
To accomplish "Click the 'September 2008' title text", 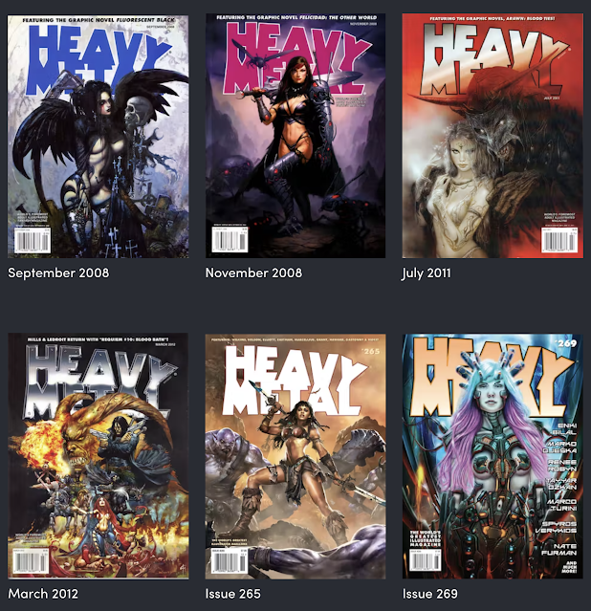I will pyautogui.click(x=58, y=273).
